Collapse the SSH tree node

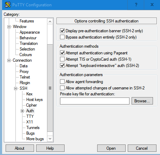click(x=15, y=88)
